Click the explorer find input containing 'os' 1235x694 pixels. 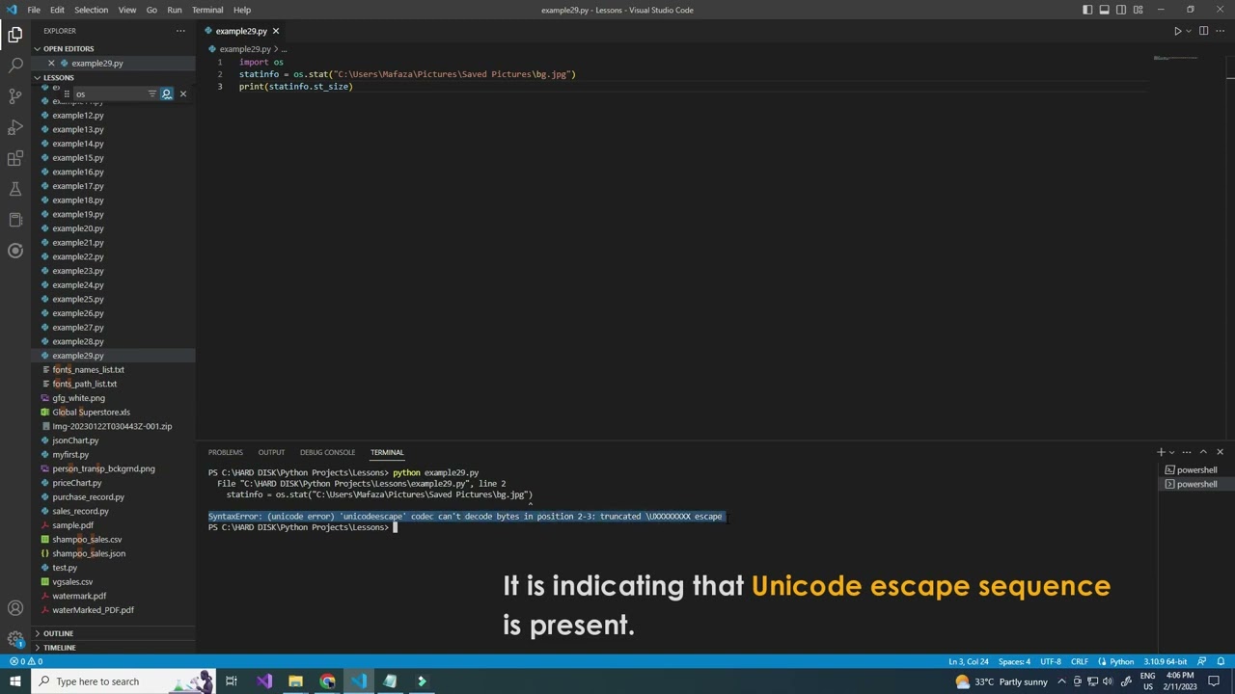click(x=108, y=94)
